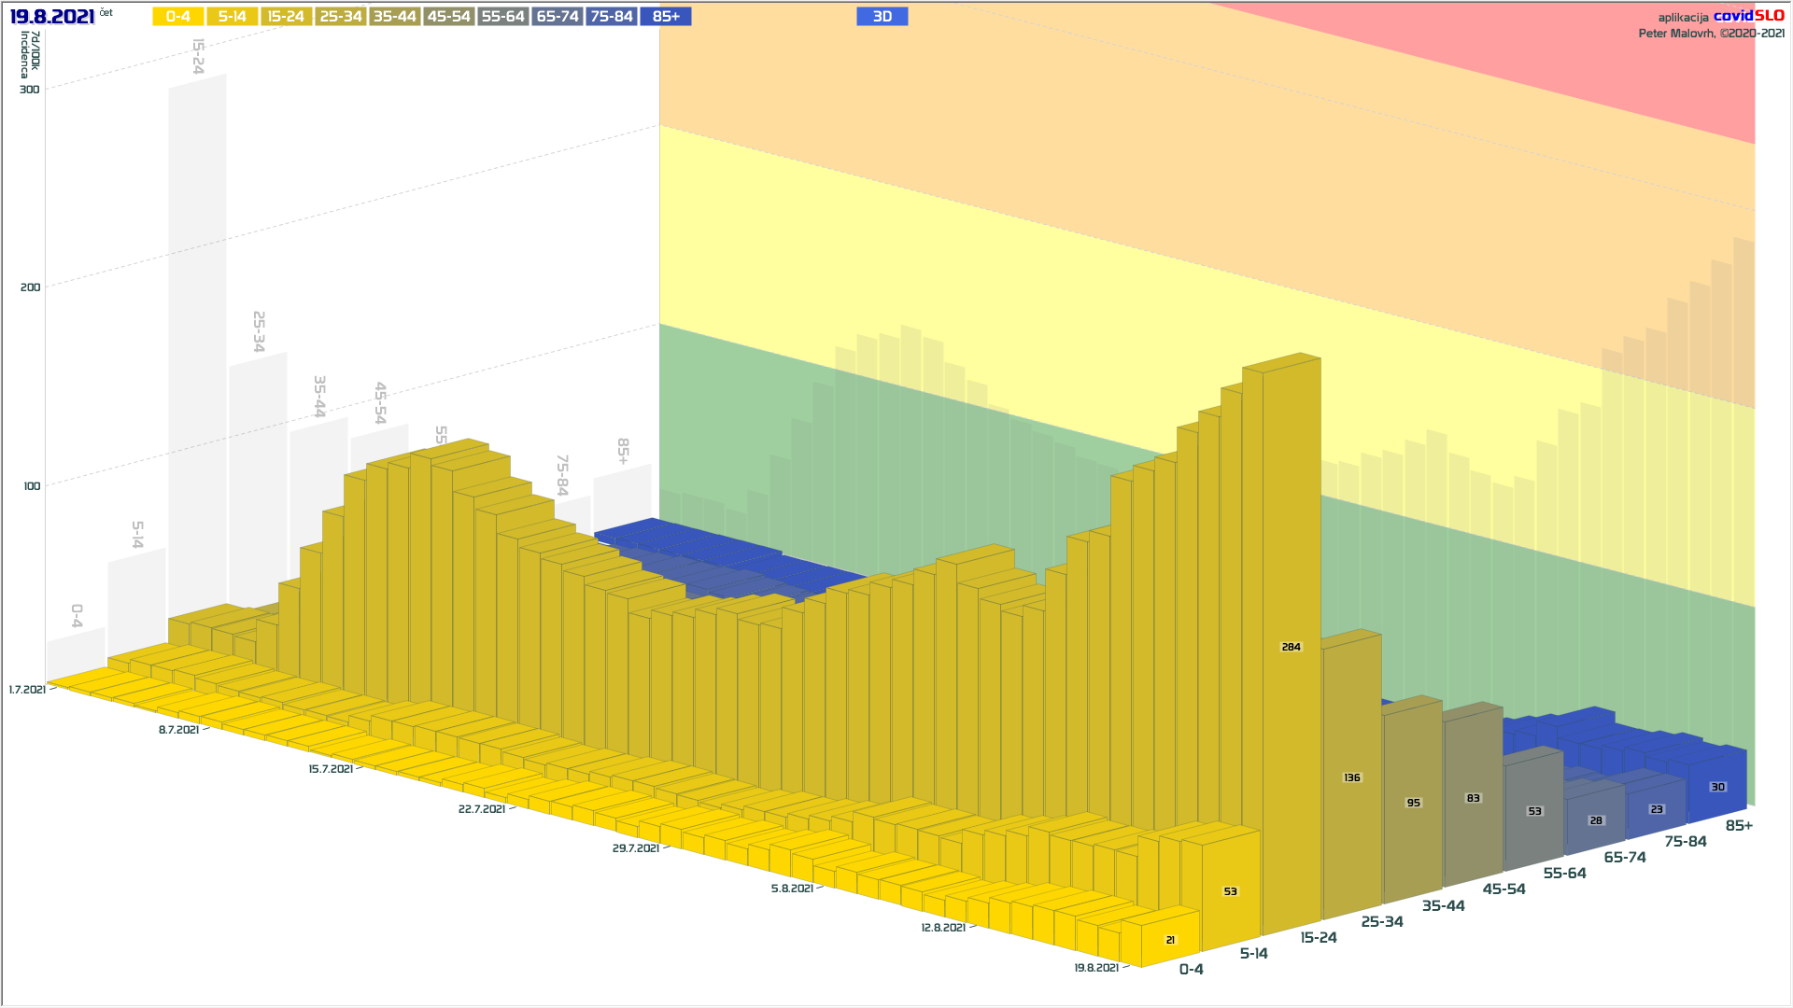
Task: Select the 136 value label on 25-34 bar
Action: pyautogui.click(x=1352, y=777)
